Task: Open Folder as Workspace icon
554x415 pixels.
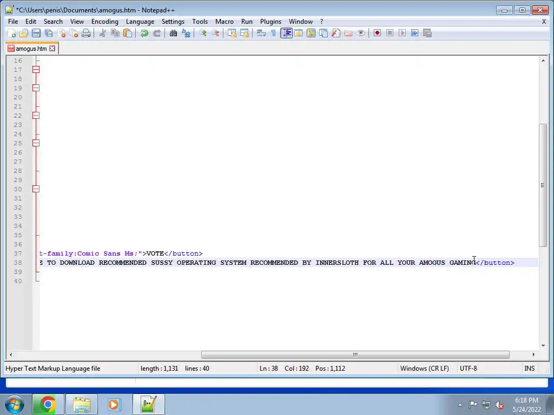Action: pos(348,33)
